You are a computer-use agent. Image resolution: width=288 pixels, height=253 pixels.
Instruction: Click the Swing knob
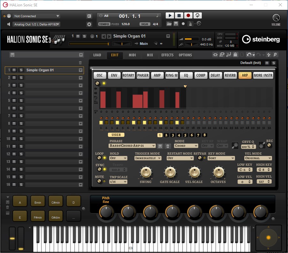tap(146, 172)
